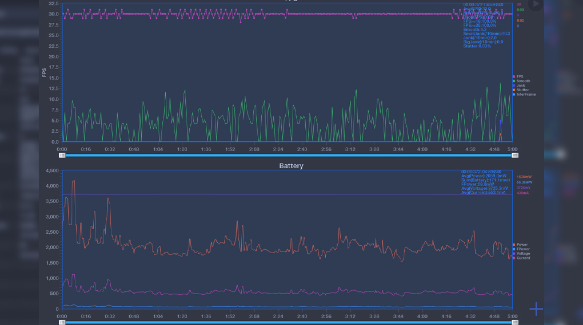Screen dimensions: 583x325
Task: Click the Avg(Current):553.1mA statistic
Action: click(x=484, y=192)
